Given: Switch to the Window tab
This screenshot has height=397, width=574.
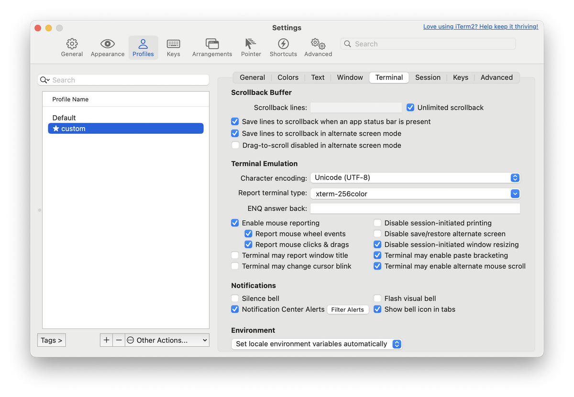Looking at the screenshot, I should (350, 77).
